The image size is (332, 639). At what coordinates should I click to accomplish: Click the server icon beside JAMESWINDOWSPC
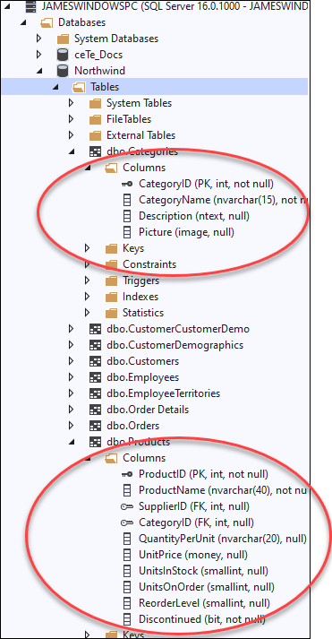coord(31,7)
